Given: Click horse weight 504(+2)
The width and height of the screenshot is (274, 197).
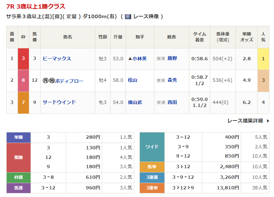Looking at the screenshot, I should [223, 59].
